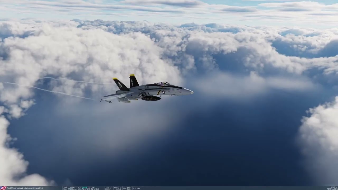Screen dimensions: 338x190
Task: Click the FLP 15% flaps readout
Action: point(137,188)
